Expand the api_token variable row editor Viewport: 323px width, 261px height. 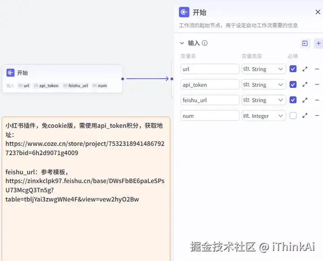tap(305, 84)
